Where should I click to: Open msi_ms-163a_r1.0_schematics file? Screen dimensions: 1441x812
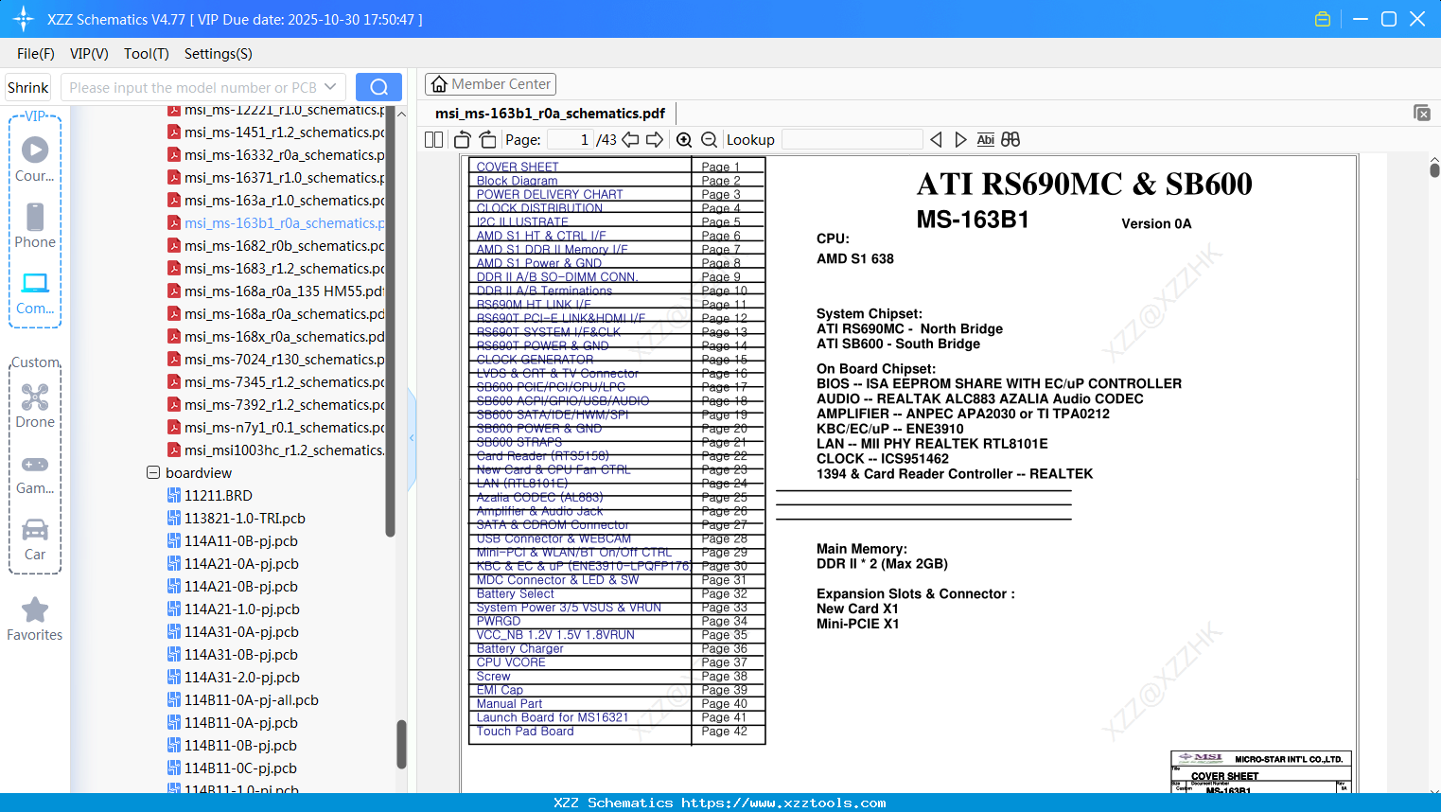pos(284,201)
